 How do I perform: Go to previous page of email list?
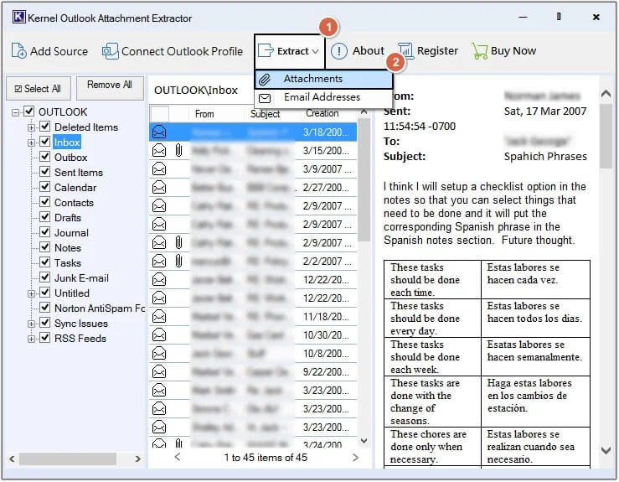pos(178,457)
